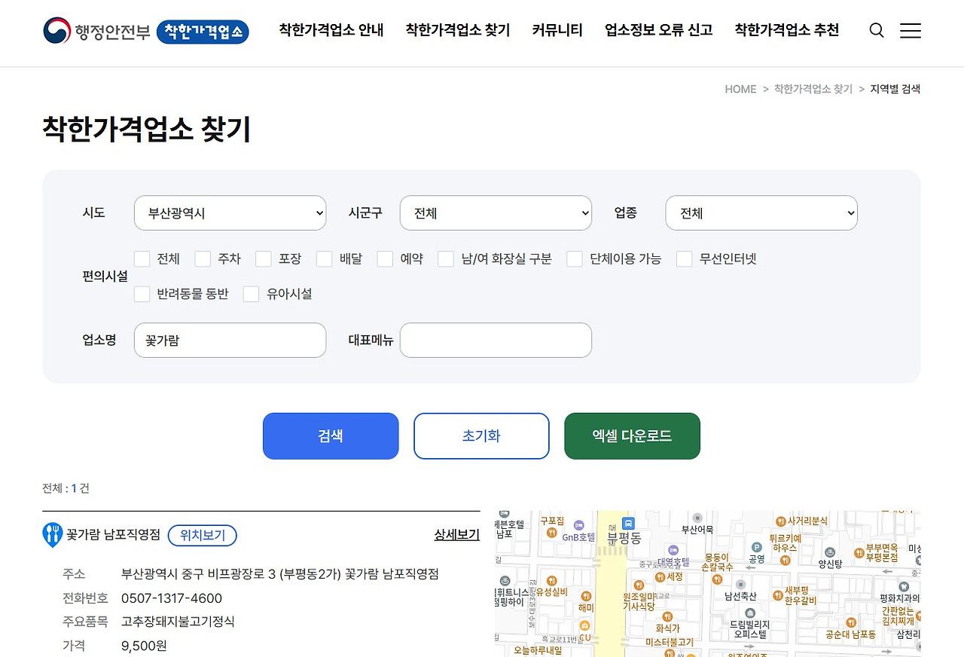Click the 대표메뉴 input field
Screen dimensions: 964x657
point(496,340)
